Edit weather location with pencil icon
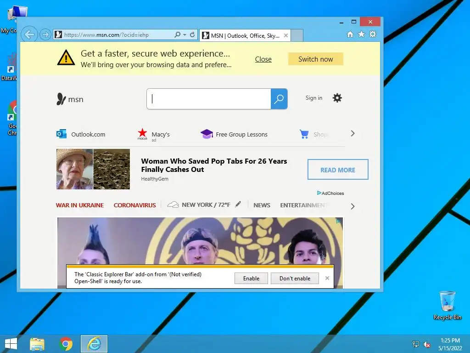 tap(238, 204)
